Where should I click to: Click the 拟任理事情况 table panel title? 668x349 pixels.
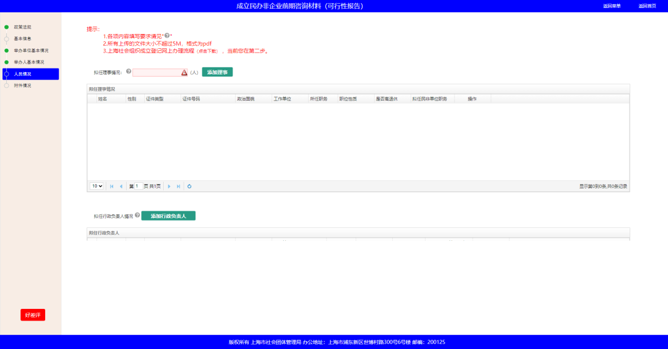(x=102, y=89)
